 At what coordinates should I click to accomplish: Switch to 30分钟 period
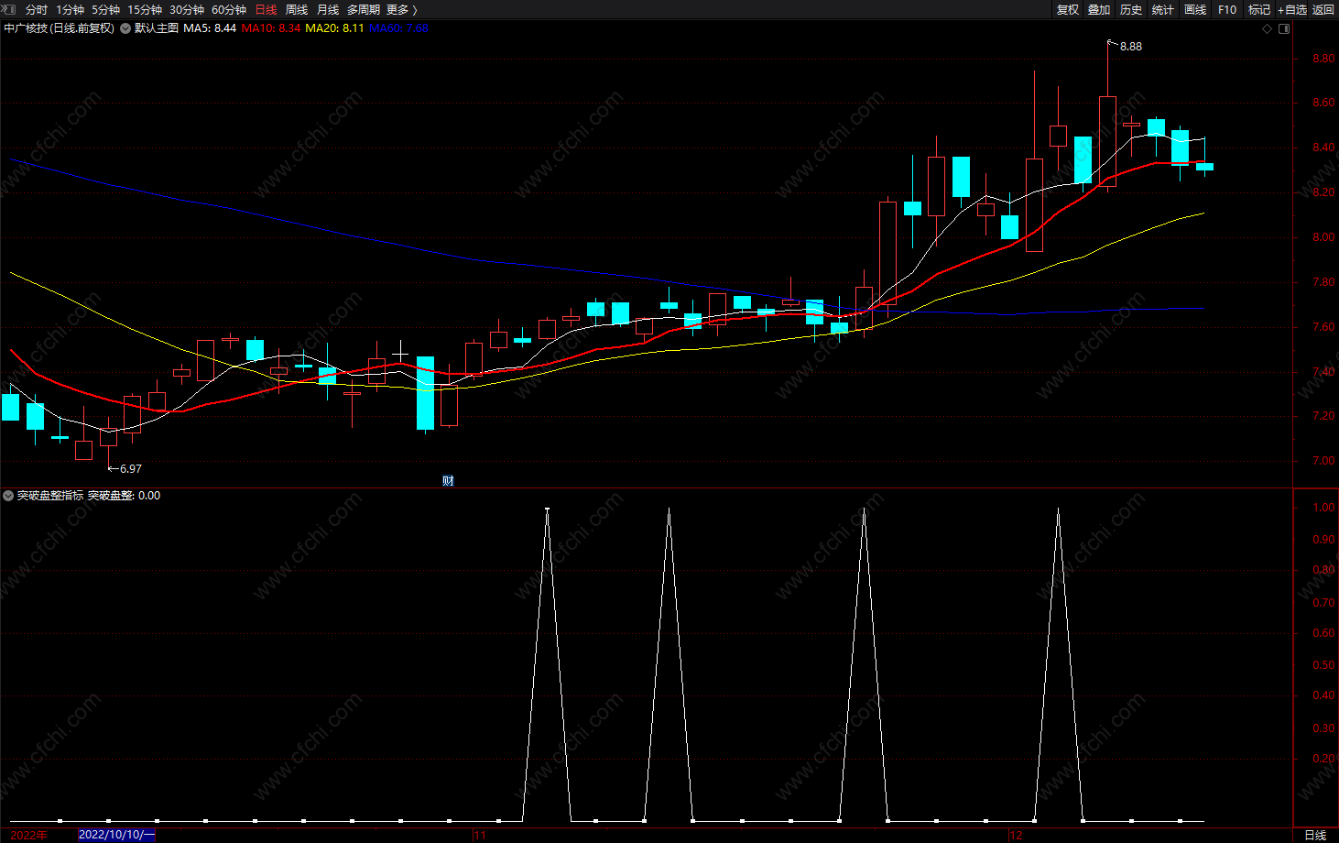pyautogui.click(x=187, y=9)
